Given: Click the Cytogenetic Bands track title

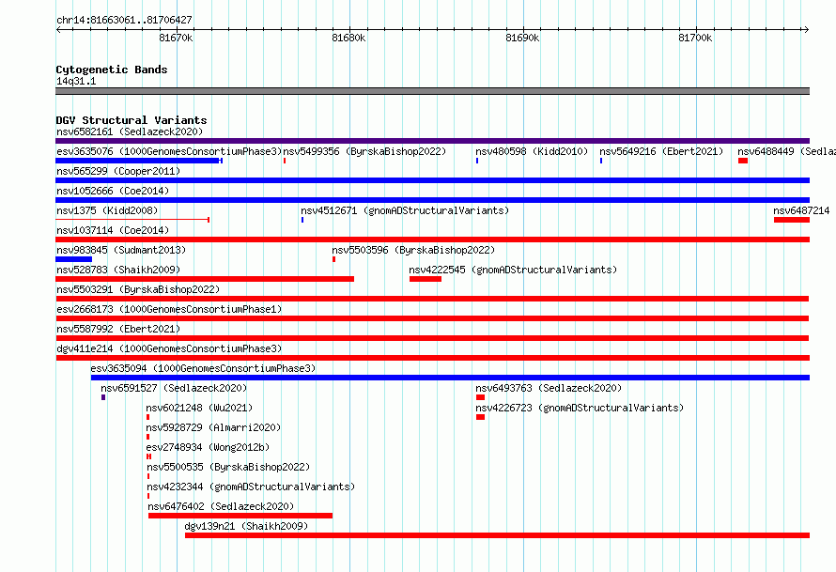Looking at the screenshot, I should pos(112,70).
